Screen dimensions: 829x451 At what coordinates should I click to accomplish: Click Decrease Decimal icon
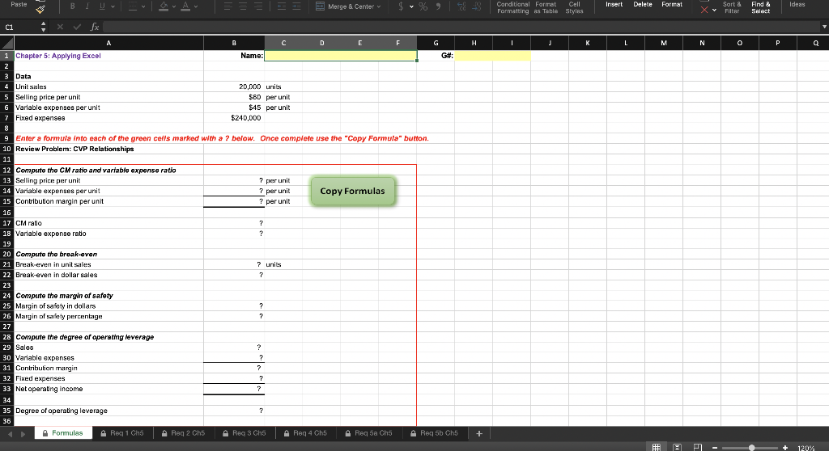(x=476, y=6)
